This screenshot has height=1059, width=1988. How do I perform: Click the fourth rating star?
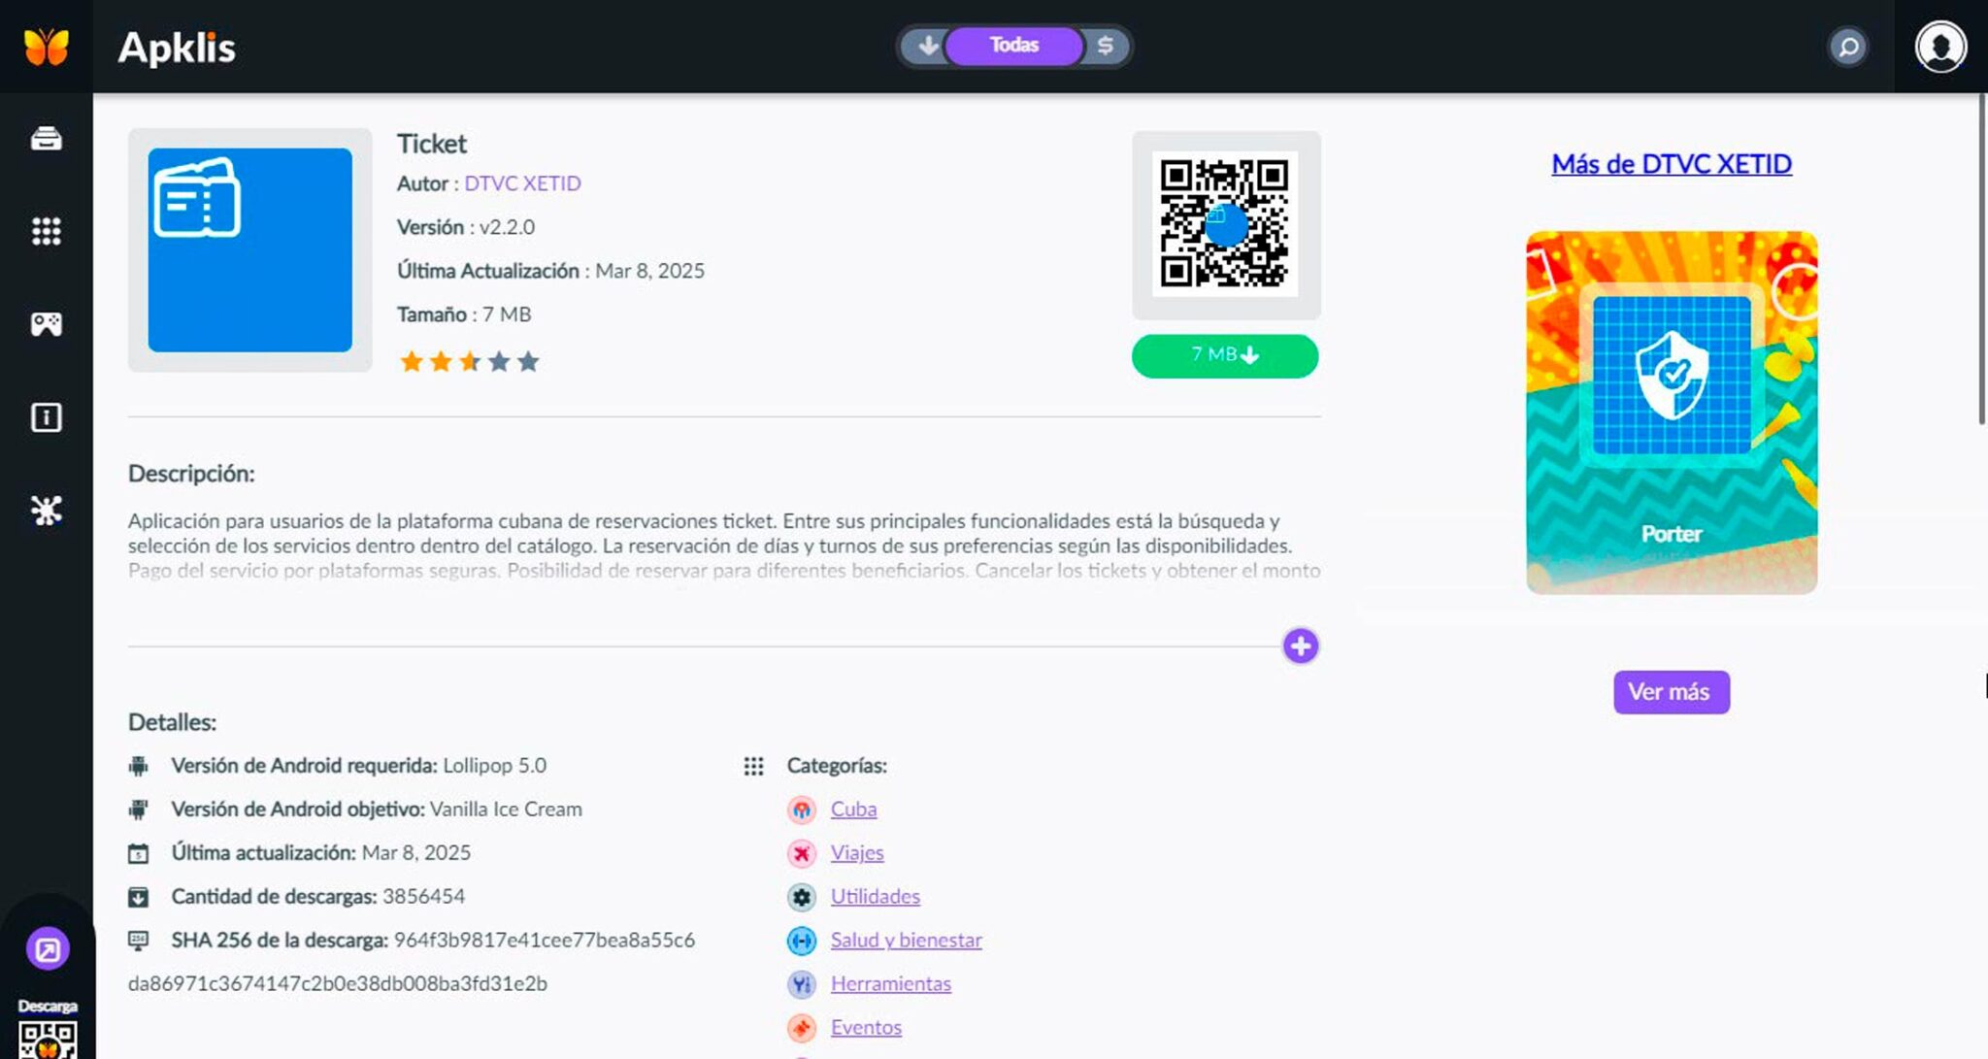(499, 362)
